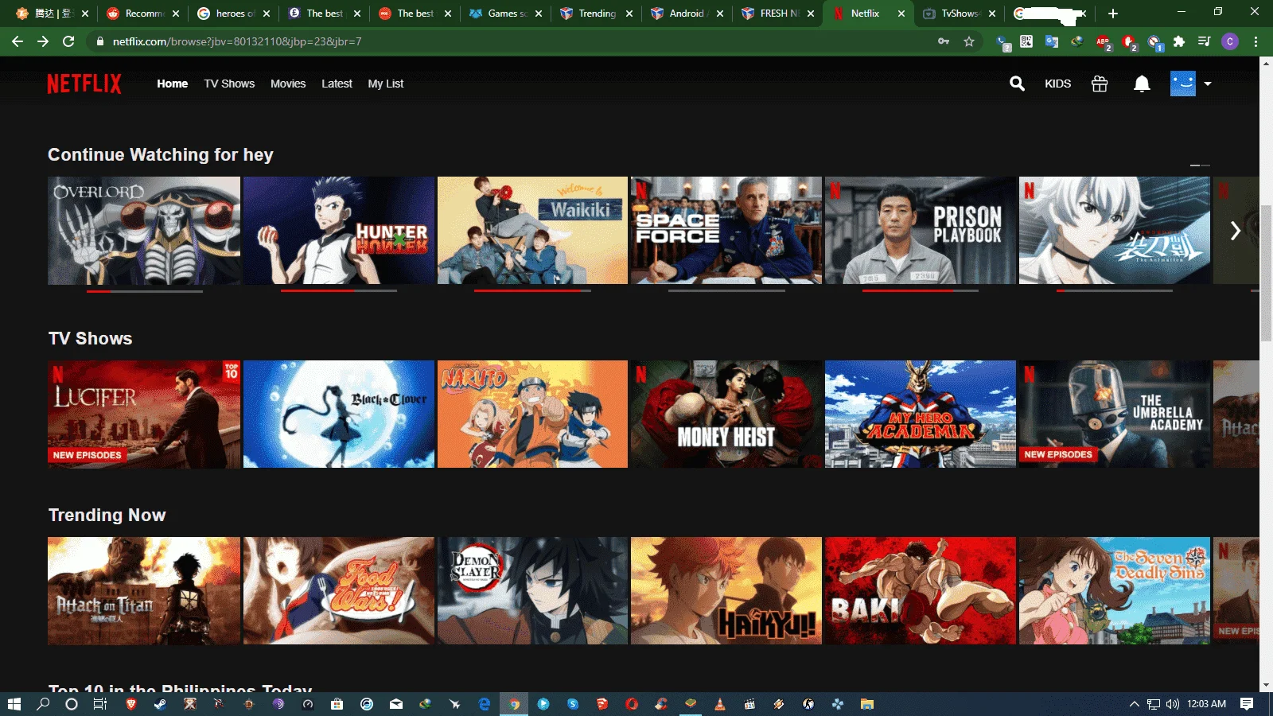This screenshot has height=716, width=1273.
Task: Expand the profile account dropdown arrow
Action: click(x=1208, y=84)
